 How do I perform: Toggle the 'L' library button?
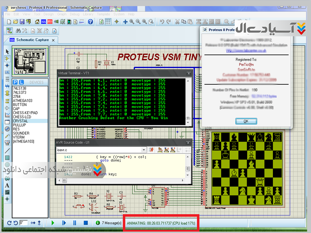(x=21, y=82)
